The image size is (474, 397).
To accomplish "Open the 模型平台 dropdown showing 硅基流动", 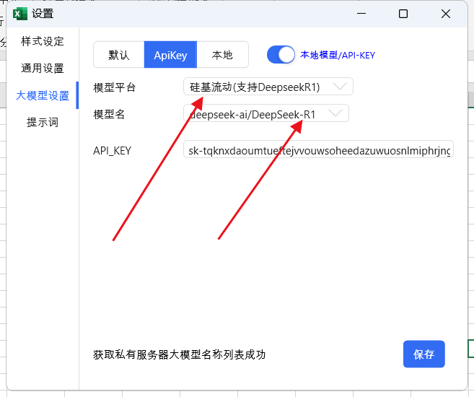I will (268, 87).
